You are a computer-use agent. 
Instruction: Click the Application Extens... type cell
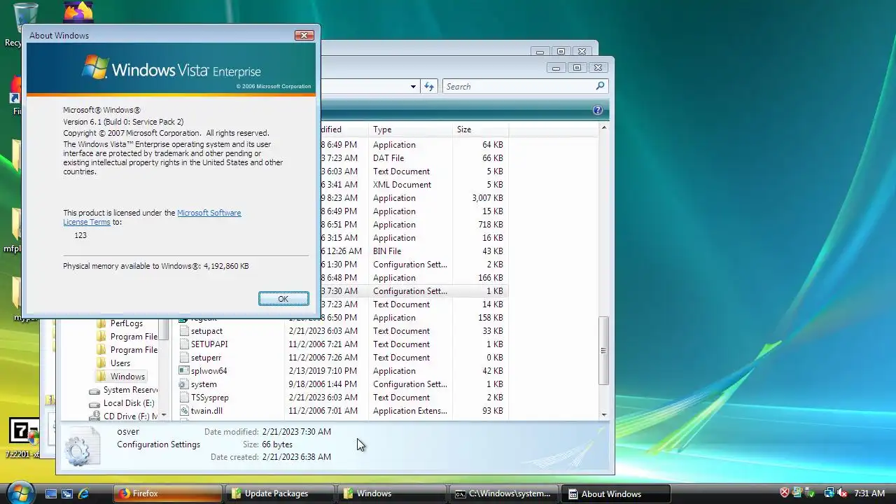click(x=410, y=411)
